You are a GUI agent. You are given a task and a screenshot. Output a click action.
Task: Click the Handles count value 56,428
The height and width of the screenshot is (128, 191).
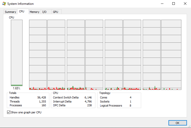(41, 97)
